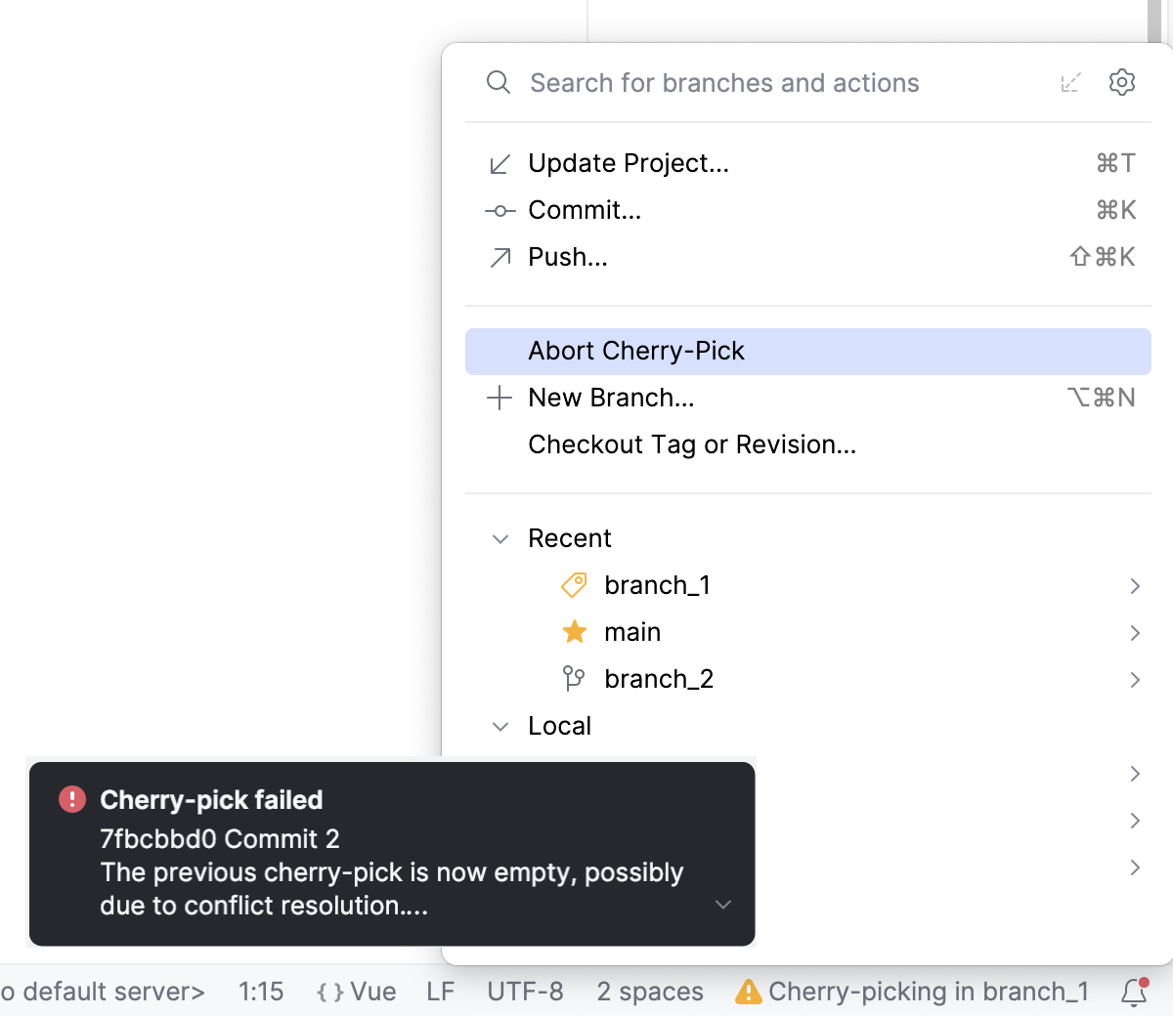Image resolution: width=1173 pixels, height=1016 pixels.
Task: Open actions submenu for branch_1
Action: [1135, 584]
